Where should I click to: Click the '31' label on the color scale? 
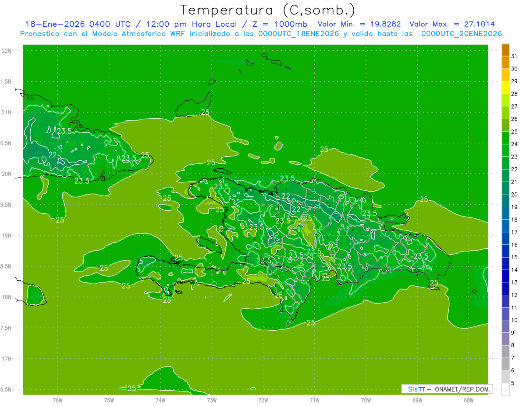514,56
